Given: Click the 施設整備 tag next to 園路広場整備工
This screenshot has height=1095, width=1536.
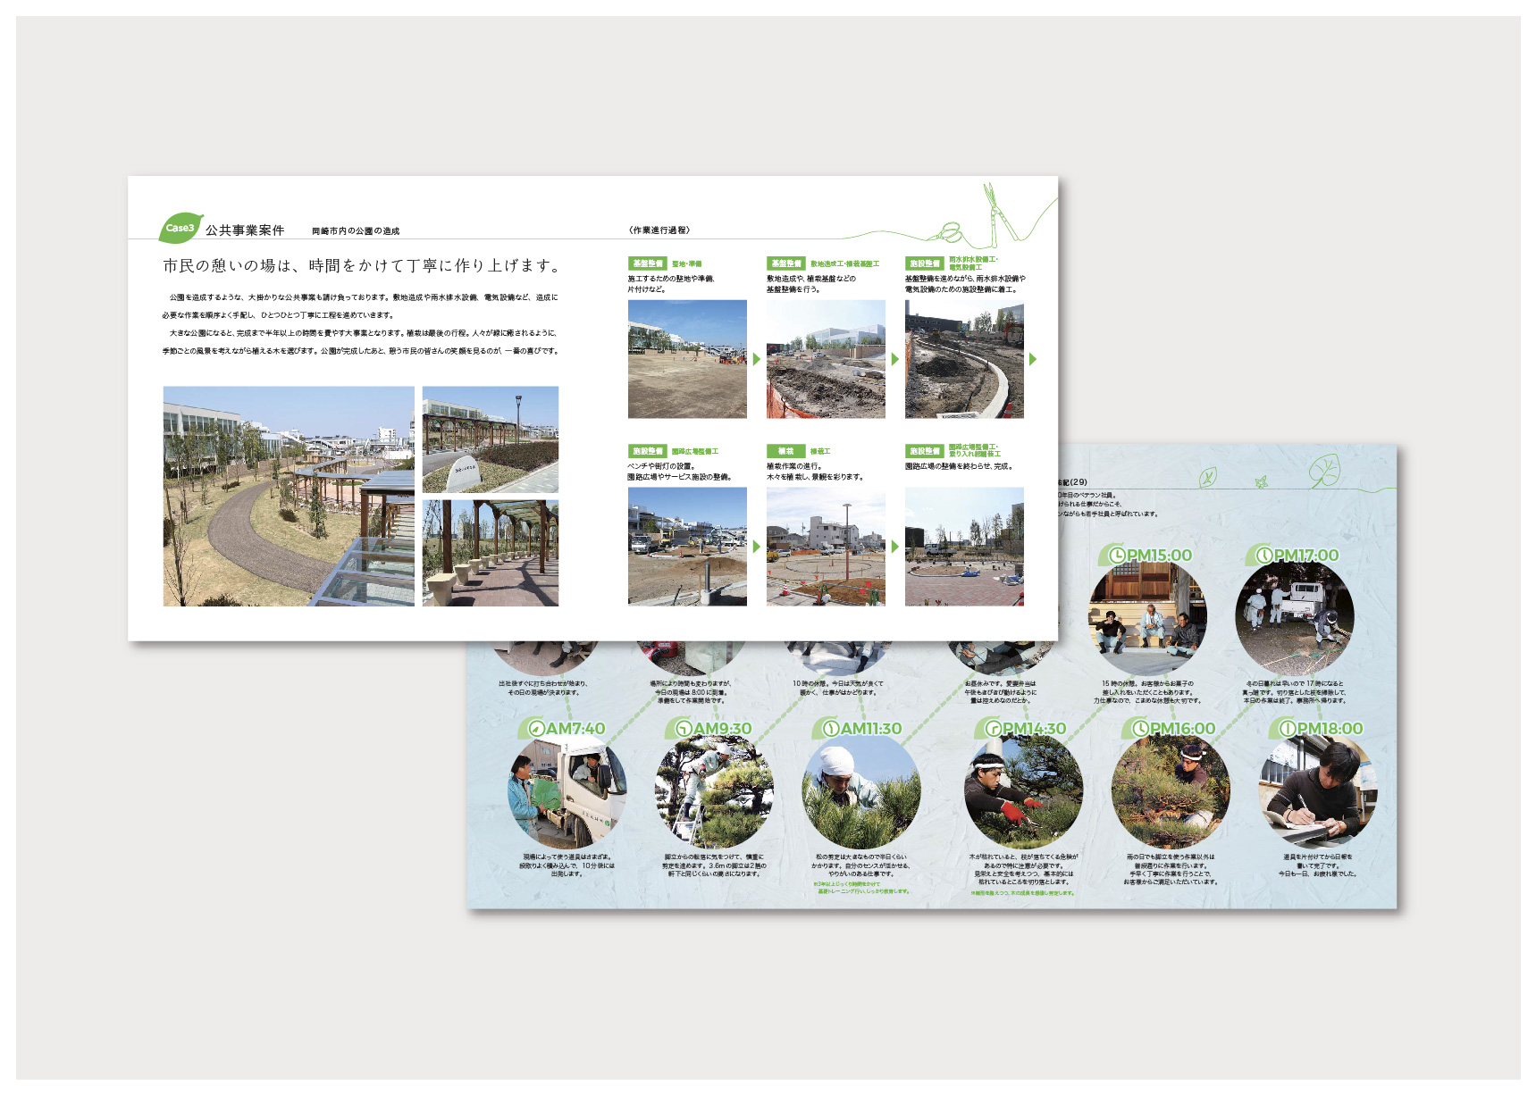Looking at the screenshot, I should click(x=647, y=451).
